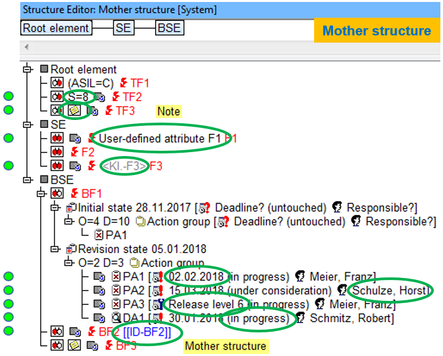The image size is (443, 356).
Task: Collapse the SE tree node
Action: [x=27, y=124]
